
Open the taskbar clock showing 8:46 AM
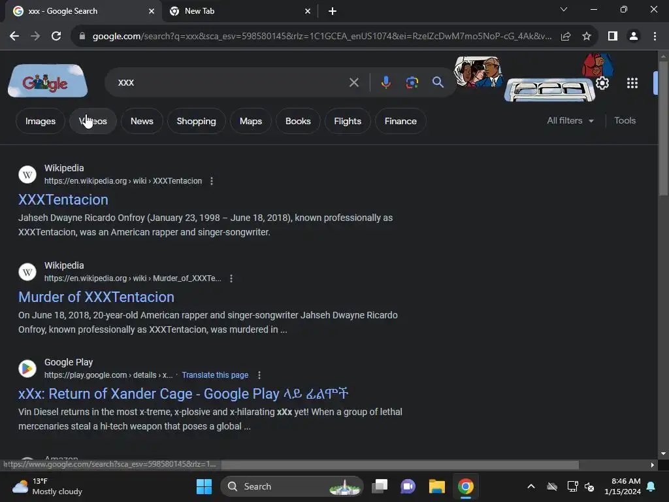623,486
